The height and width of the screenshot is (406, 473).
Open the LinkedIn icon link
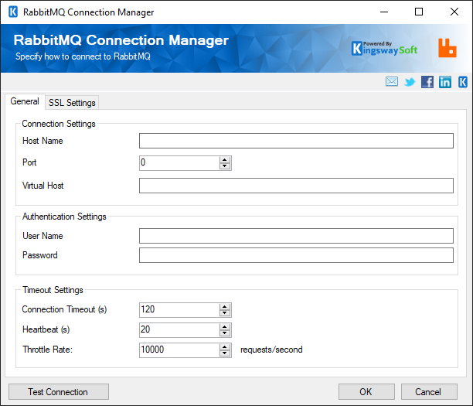(x=445, y=82)
